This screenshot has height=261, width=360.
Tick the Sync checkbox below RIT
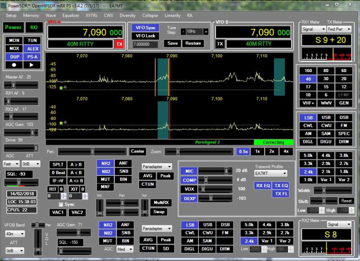61,204
